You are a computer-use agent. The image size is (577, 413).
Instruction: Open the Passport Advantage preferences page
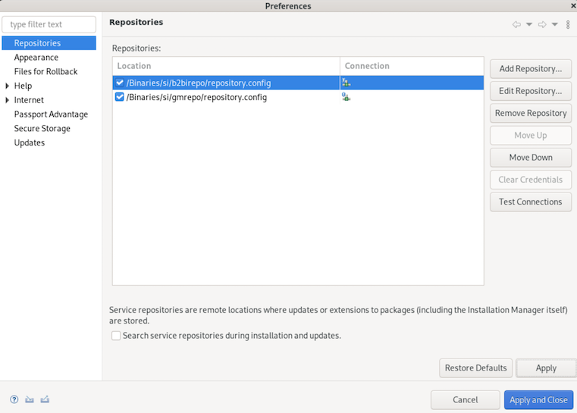[x=51, y=114]
